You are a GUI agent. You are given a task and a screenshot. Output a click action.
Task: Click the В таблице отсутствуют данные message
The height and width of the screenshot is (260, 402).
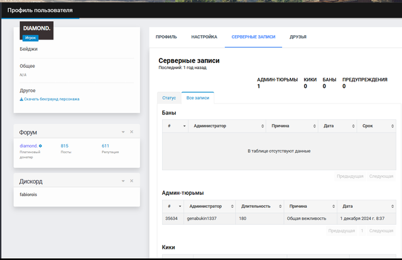click(279, 151)
